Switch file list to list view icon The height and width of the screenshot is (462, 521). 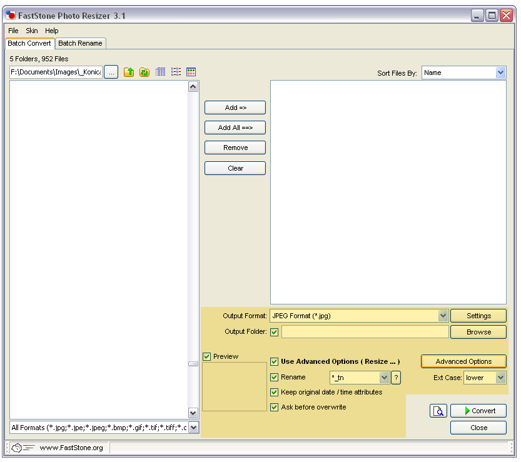[x=176, y=72]
